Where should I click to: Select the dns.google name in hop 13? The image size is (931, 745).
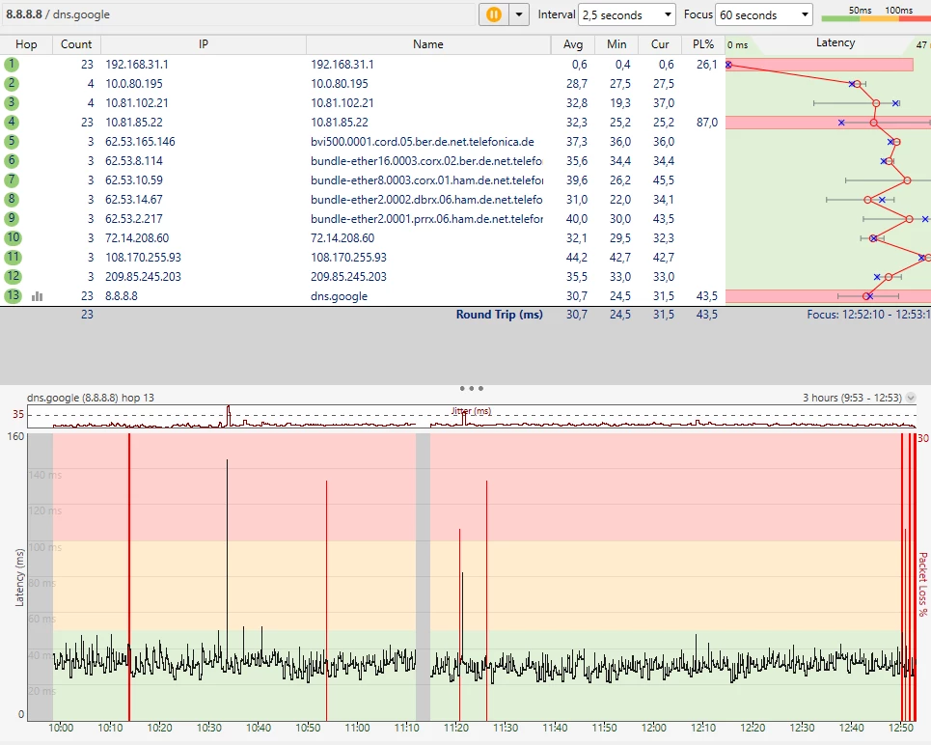coord(339,296)
